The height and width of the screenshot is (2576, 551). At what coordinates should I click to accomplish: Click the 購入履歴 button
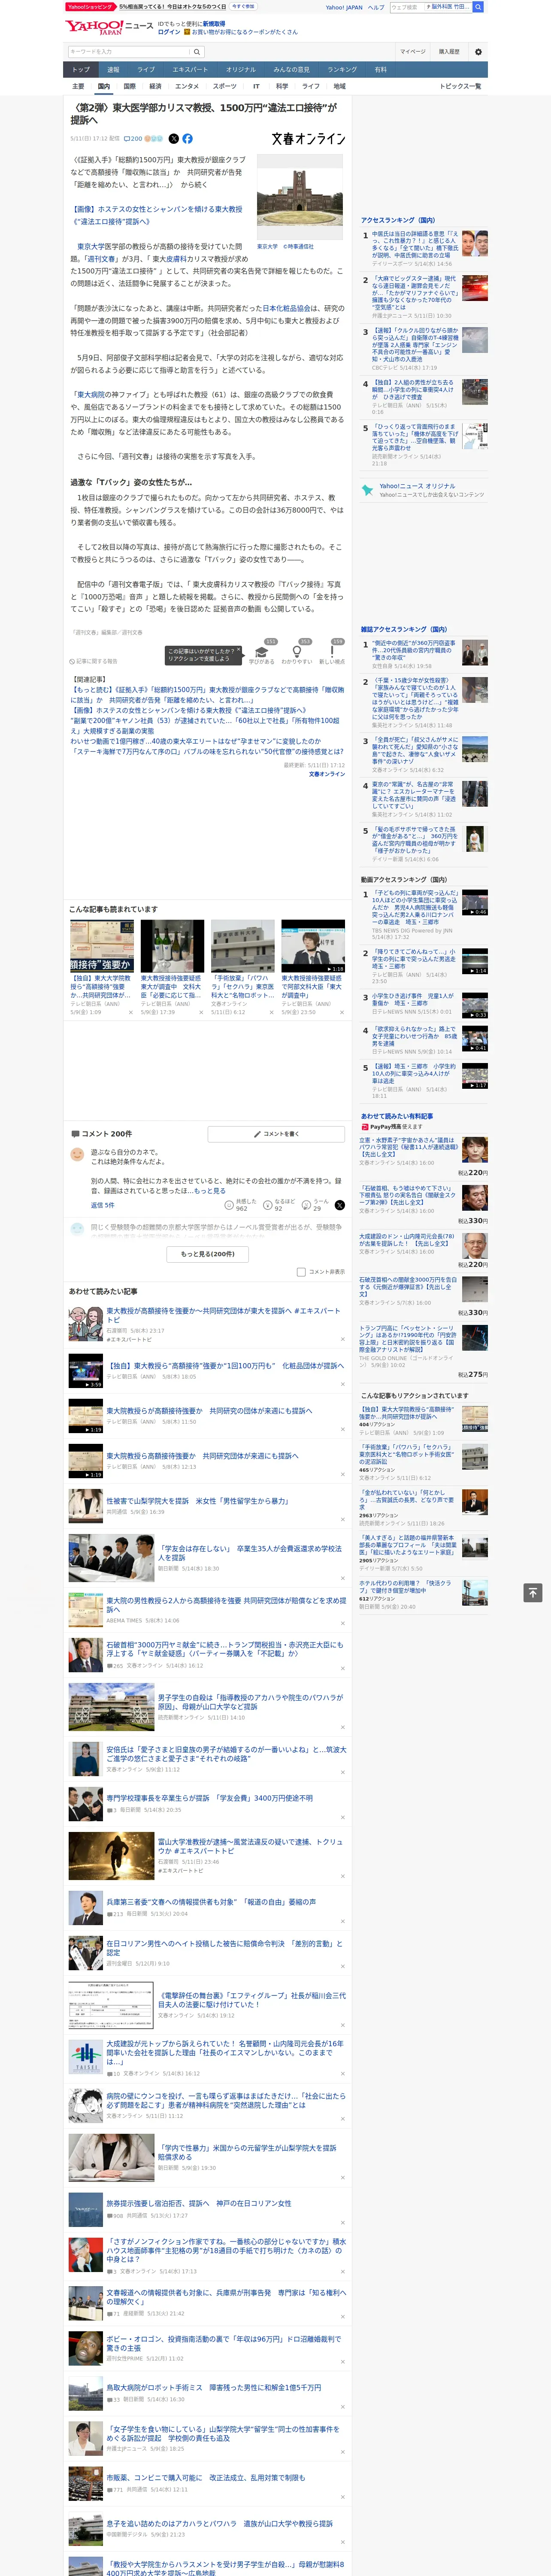pos(449,52)
